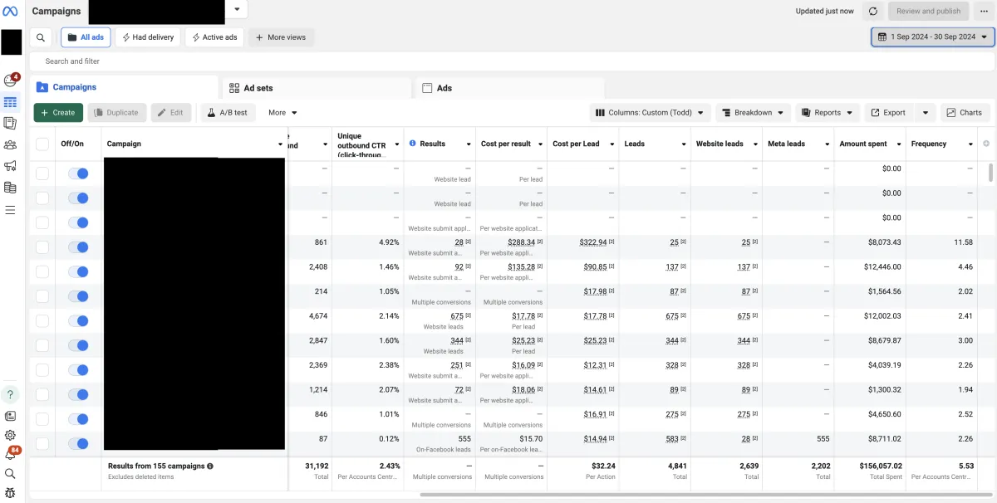Open the Amount spent column dropdown arrow
Screen dimensions: 997x503
click(899, 144)
